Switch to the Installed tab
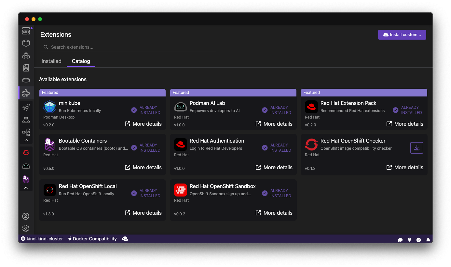 51,61
